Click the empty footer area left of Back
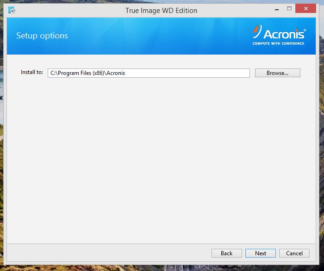324x271 pixels. click(106, 253)
